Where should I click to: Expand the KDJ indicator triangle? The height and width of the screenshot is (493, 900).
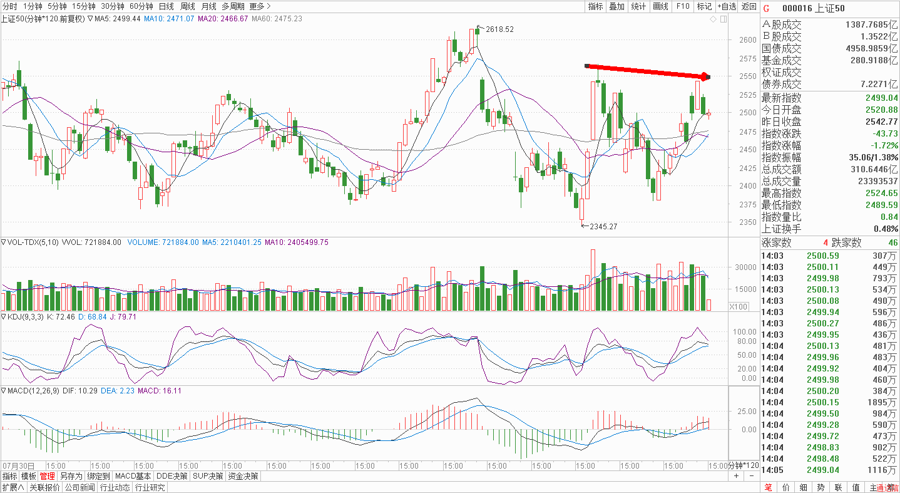(x=3, y=317)
